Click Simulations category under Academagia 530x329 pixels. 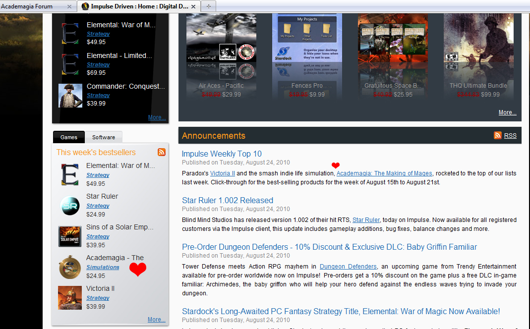click(103, 267)
